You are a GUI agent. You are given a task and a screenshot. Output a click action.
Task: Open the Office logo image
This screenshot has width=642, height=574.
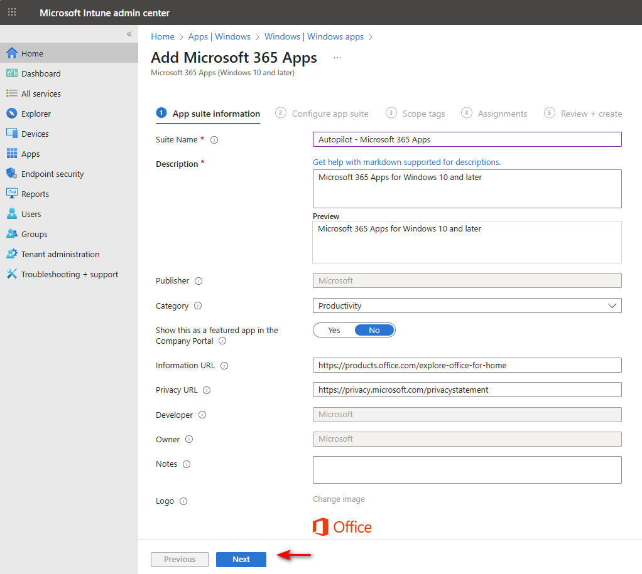coord(342,527)
